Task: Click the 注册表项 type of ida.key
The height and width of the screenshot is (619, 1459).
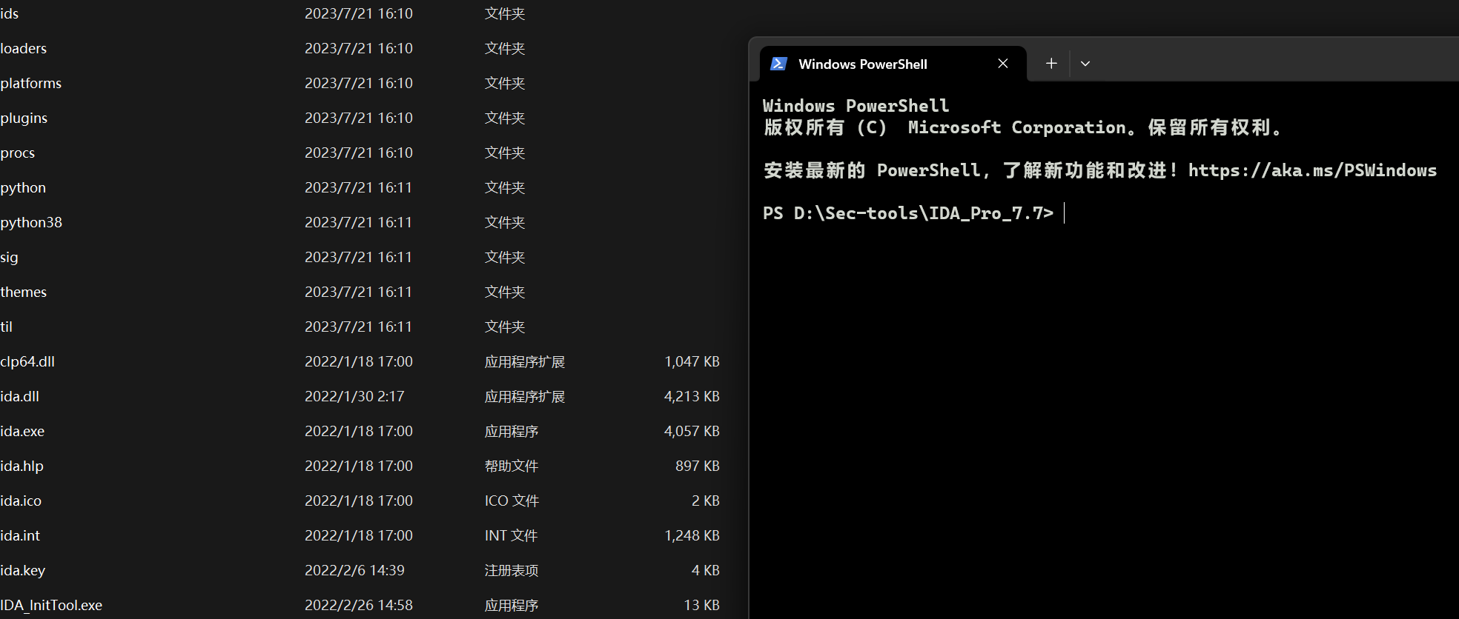Action: pos(512,570)
